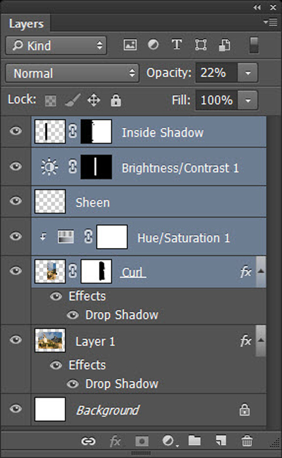The height and width of the screenshot is (458, 282).
Task: Add layer mask icon at bottom
Action: 142,441
